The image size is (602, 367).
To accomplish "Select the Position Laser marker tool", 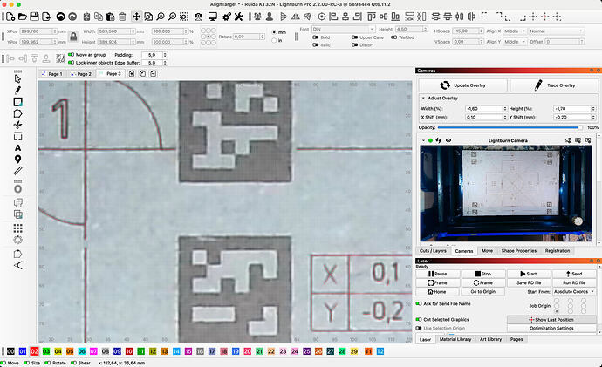I will (x=17, y=160).
